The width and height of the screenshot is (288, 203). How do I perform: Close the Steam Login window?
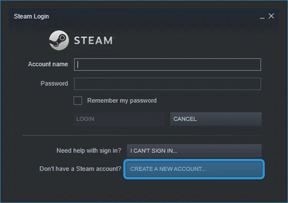(x=271, y=16)
